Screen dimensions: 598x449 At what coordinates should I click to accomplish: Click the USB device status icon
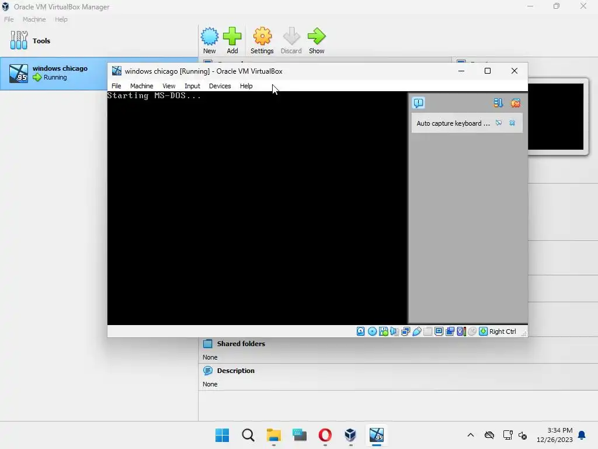coord(416,331)
